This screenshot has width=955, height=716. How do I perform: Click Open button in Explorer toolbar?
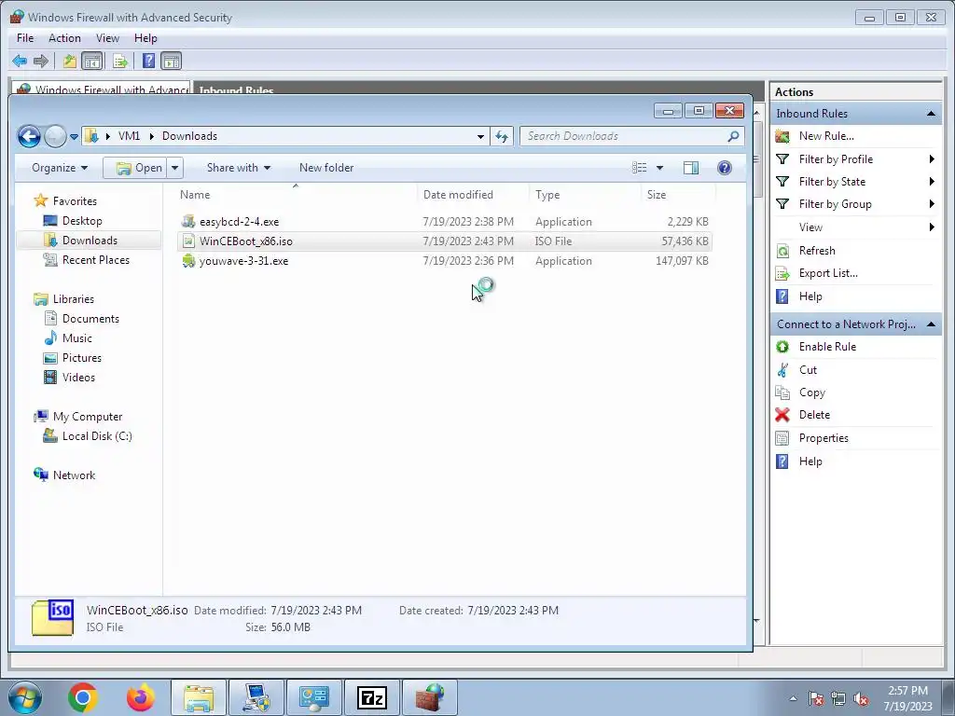click(135, 168)
